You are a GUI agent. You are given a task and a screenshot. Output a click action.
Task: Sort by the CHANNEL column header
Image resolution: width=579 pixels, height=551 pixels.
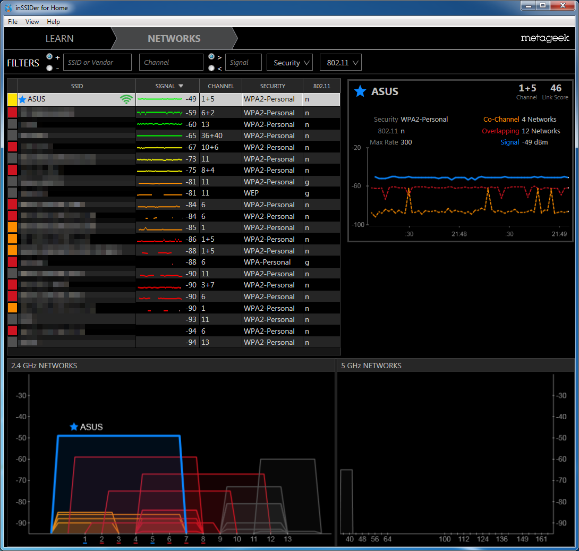tap(221, 86)
